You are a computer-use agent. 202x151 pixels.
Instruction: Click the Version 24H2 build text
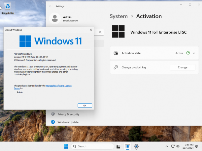point(31,57)
